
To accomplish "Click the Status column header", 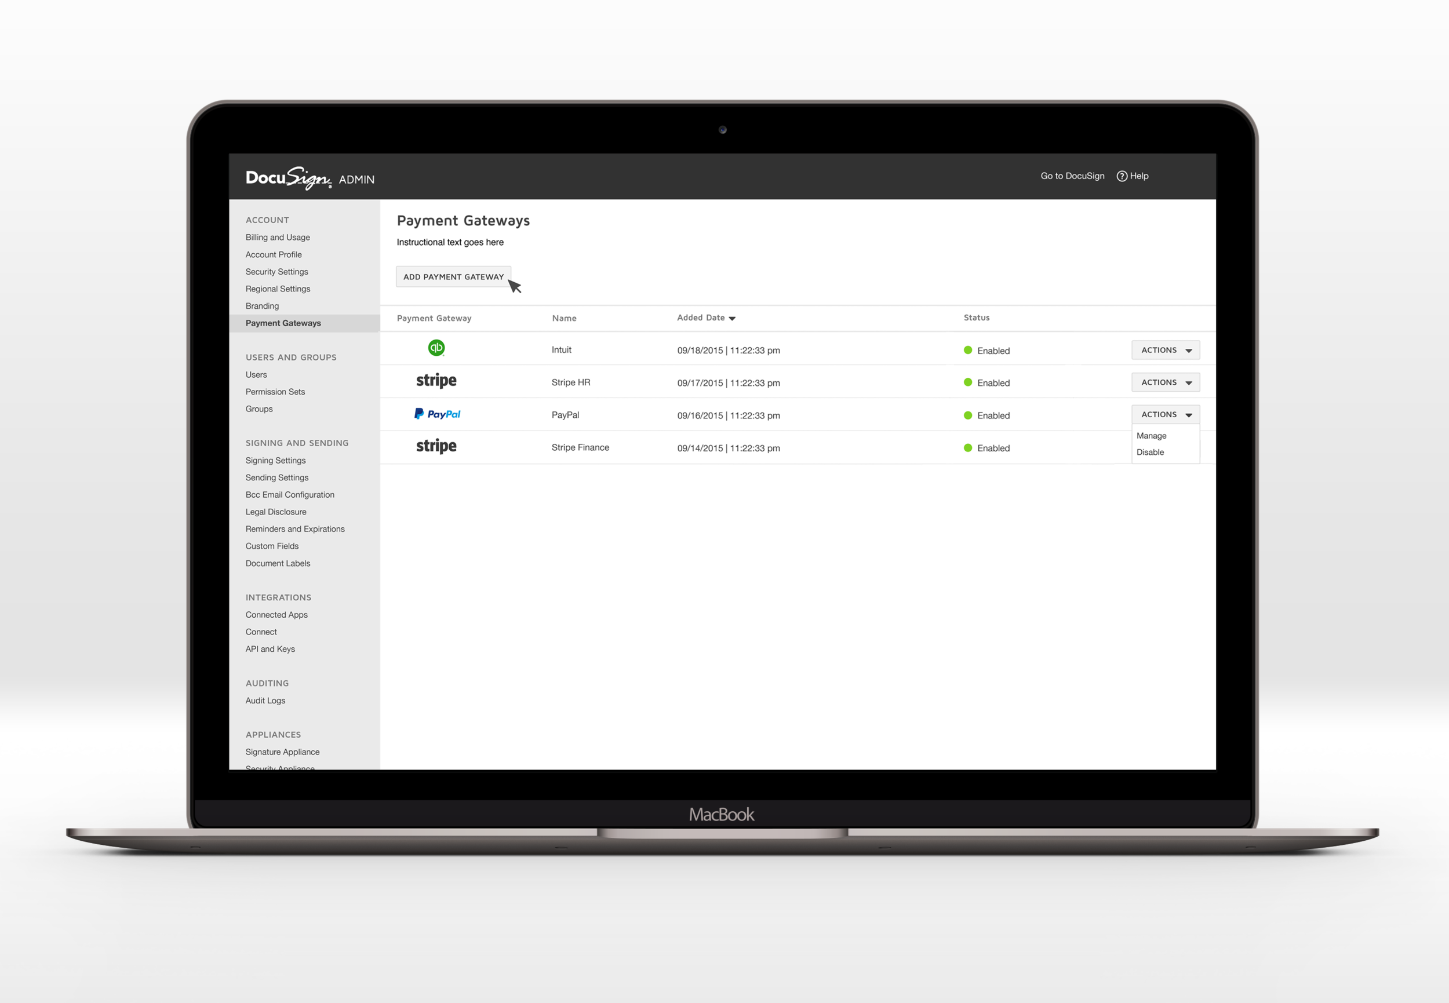I will (x=976, y=318).
